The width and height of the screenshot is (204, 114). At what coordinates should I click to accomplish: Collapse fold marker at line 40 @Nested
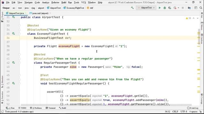pyautogui.click(x=19, y=54)
